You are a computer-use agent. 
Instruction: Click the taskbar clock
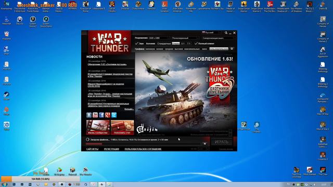pos(324,185)
